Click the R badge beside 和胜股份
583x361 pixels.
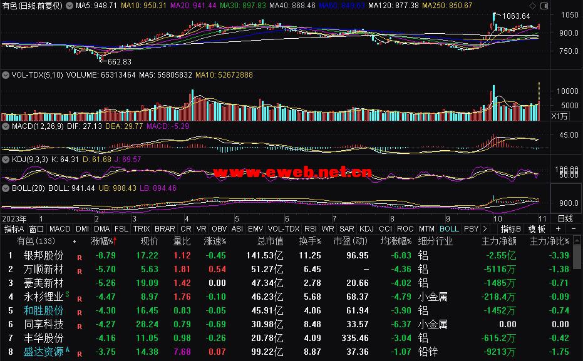pyautogui.click(x=80, y=313)
